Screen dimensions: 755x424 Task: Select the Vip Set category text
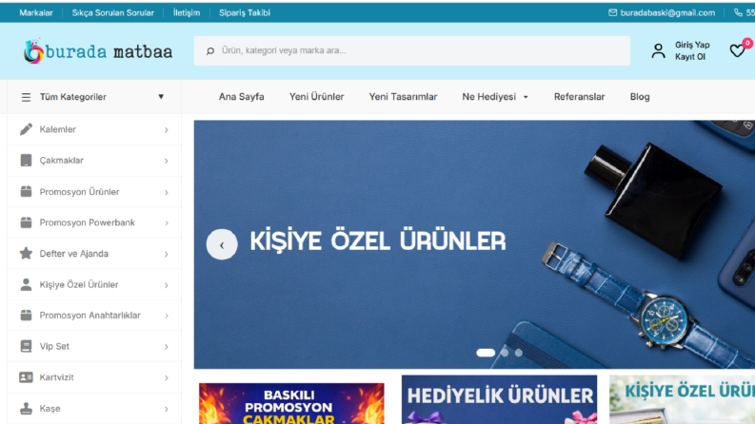click(54, 346)
